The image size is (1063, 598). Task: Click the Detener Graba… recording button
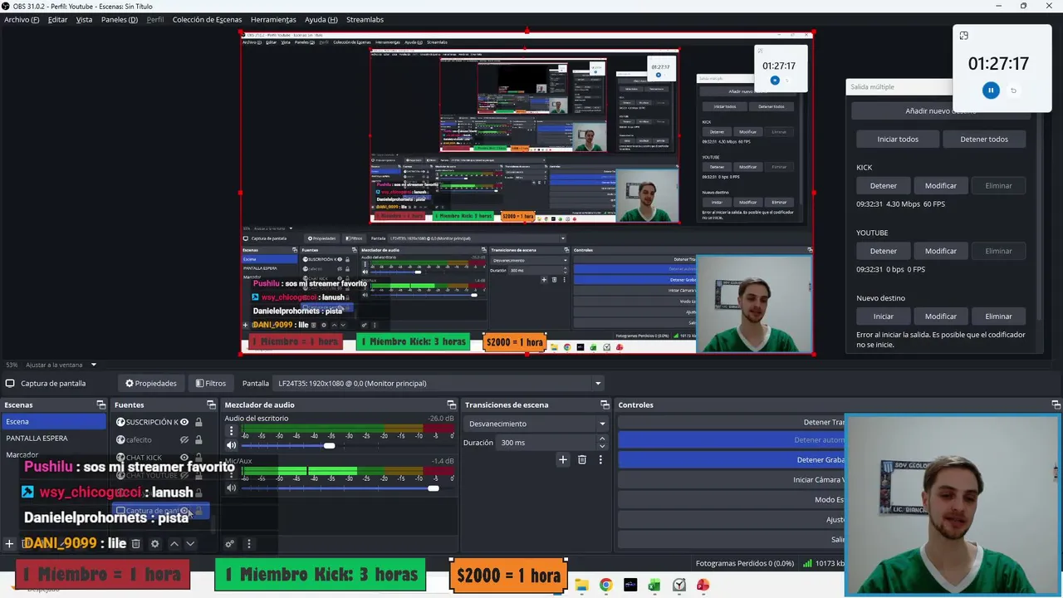[732, 459]
